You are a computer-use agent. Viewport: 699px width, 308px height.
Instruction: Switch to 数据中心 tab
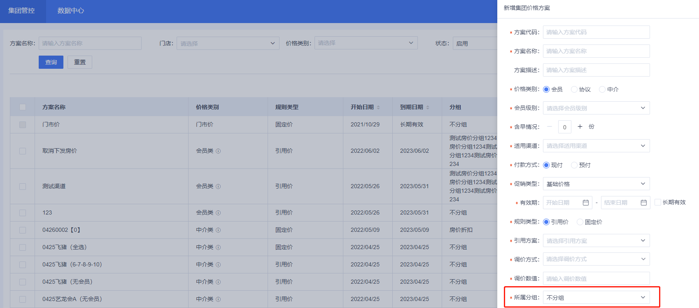70,11
